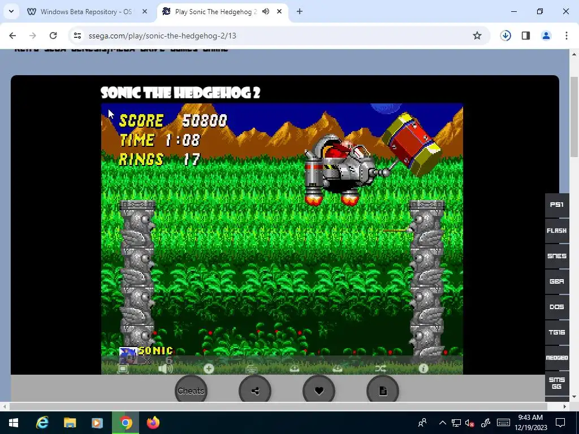Click the Chrome taskbar icon
Viewport: 579px width, 434px height.
click(x=126, y=423)
